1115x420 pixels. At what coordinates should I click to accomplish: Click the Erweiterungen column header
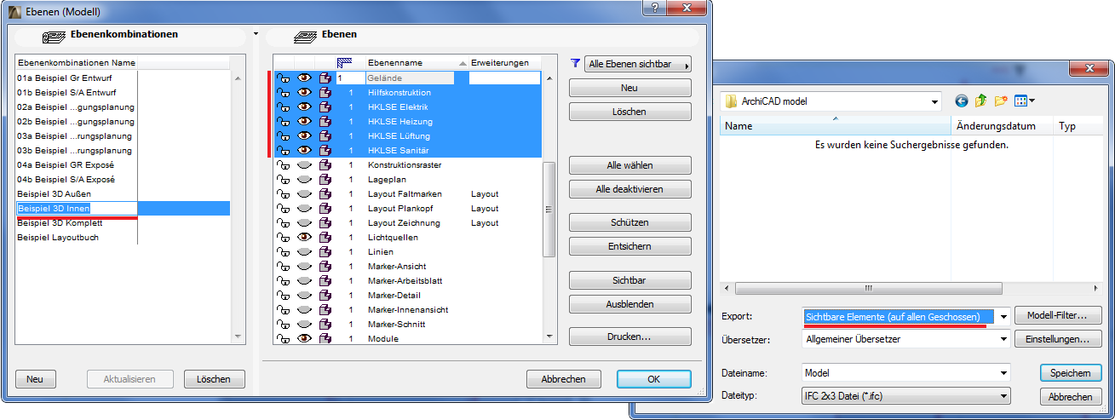pyautogui.click(x=504, y=63)
